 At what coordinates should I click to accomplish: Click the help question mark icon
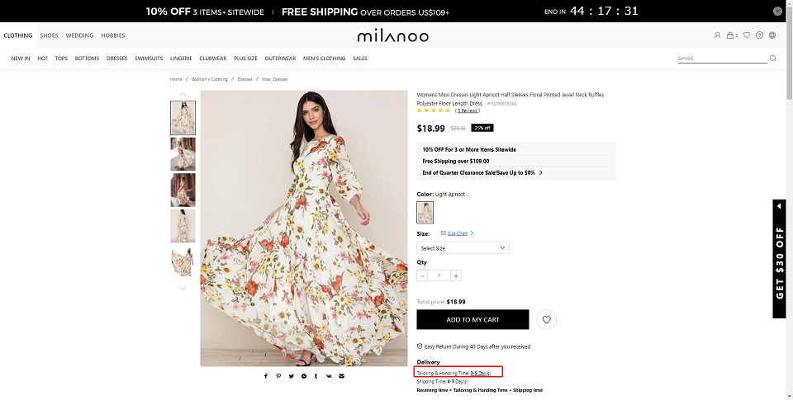759,35
